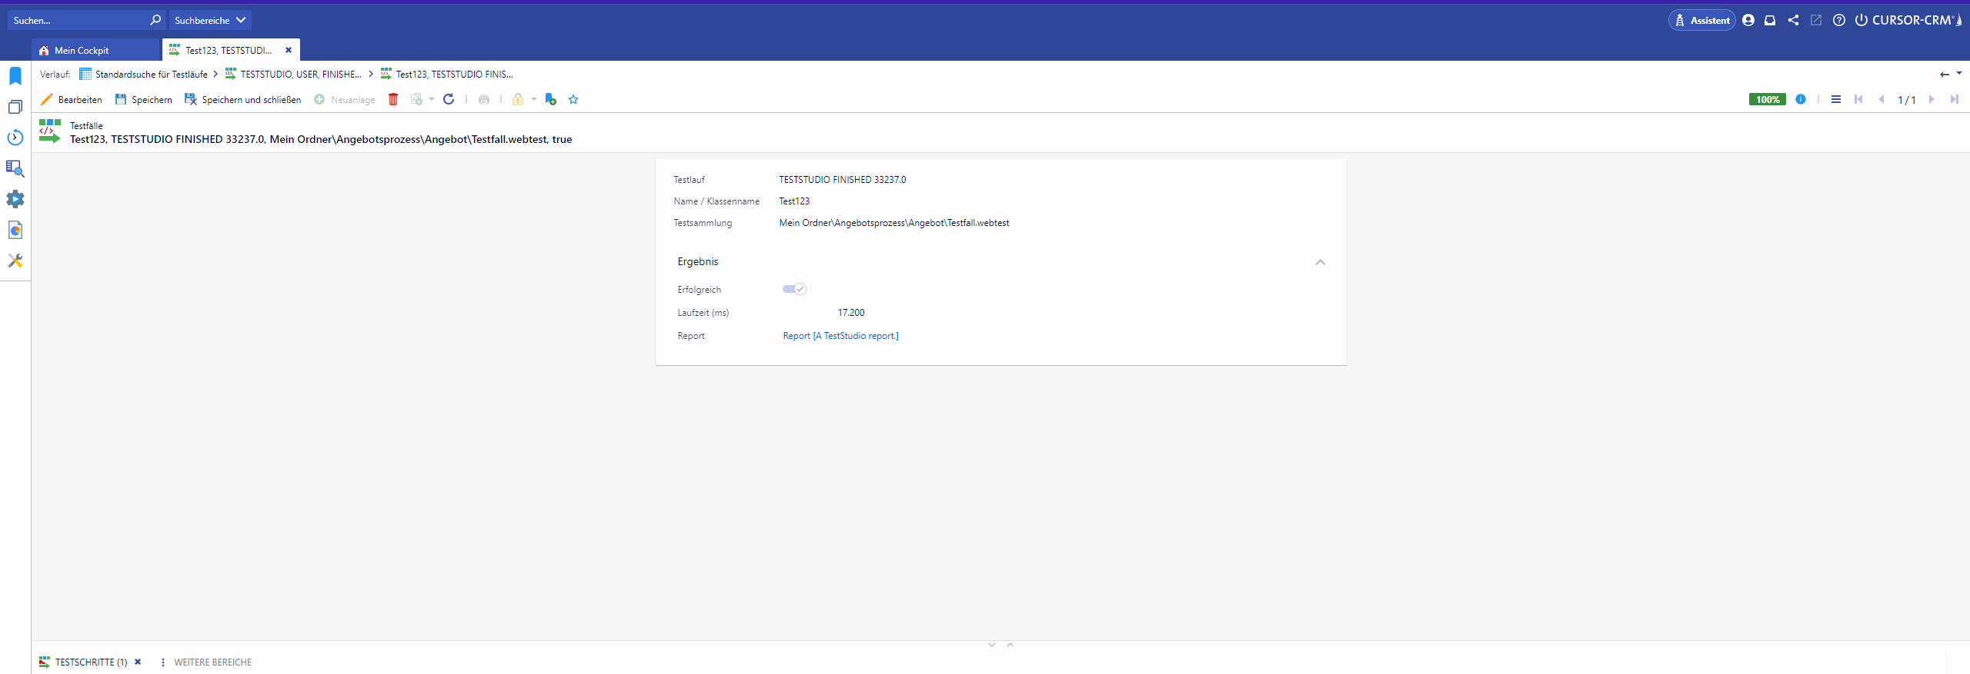The height and width of the screenshot is (674, 1970).
Task: Add record to favorites with the star icon
Action: [573, 99]
